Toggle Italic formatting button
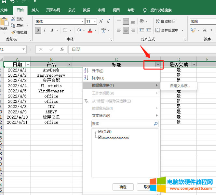The height and width of the screenshot is (195, 216). click(x=45, y=31)
